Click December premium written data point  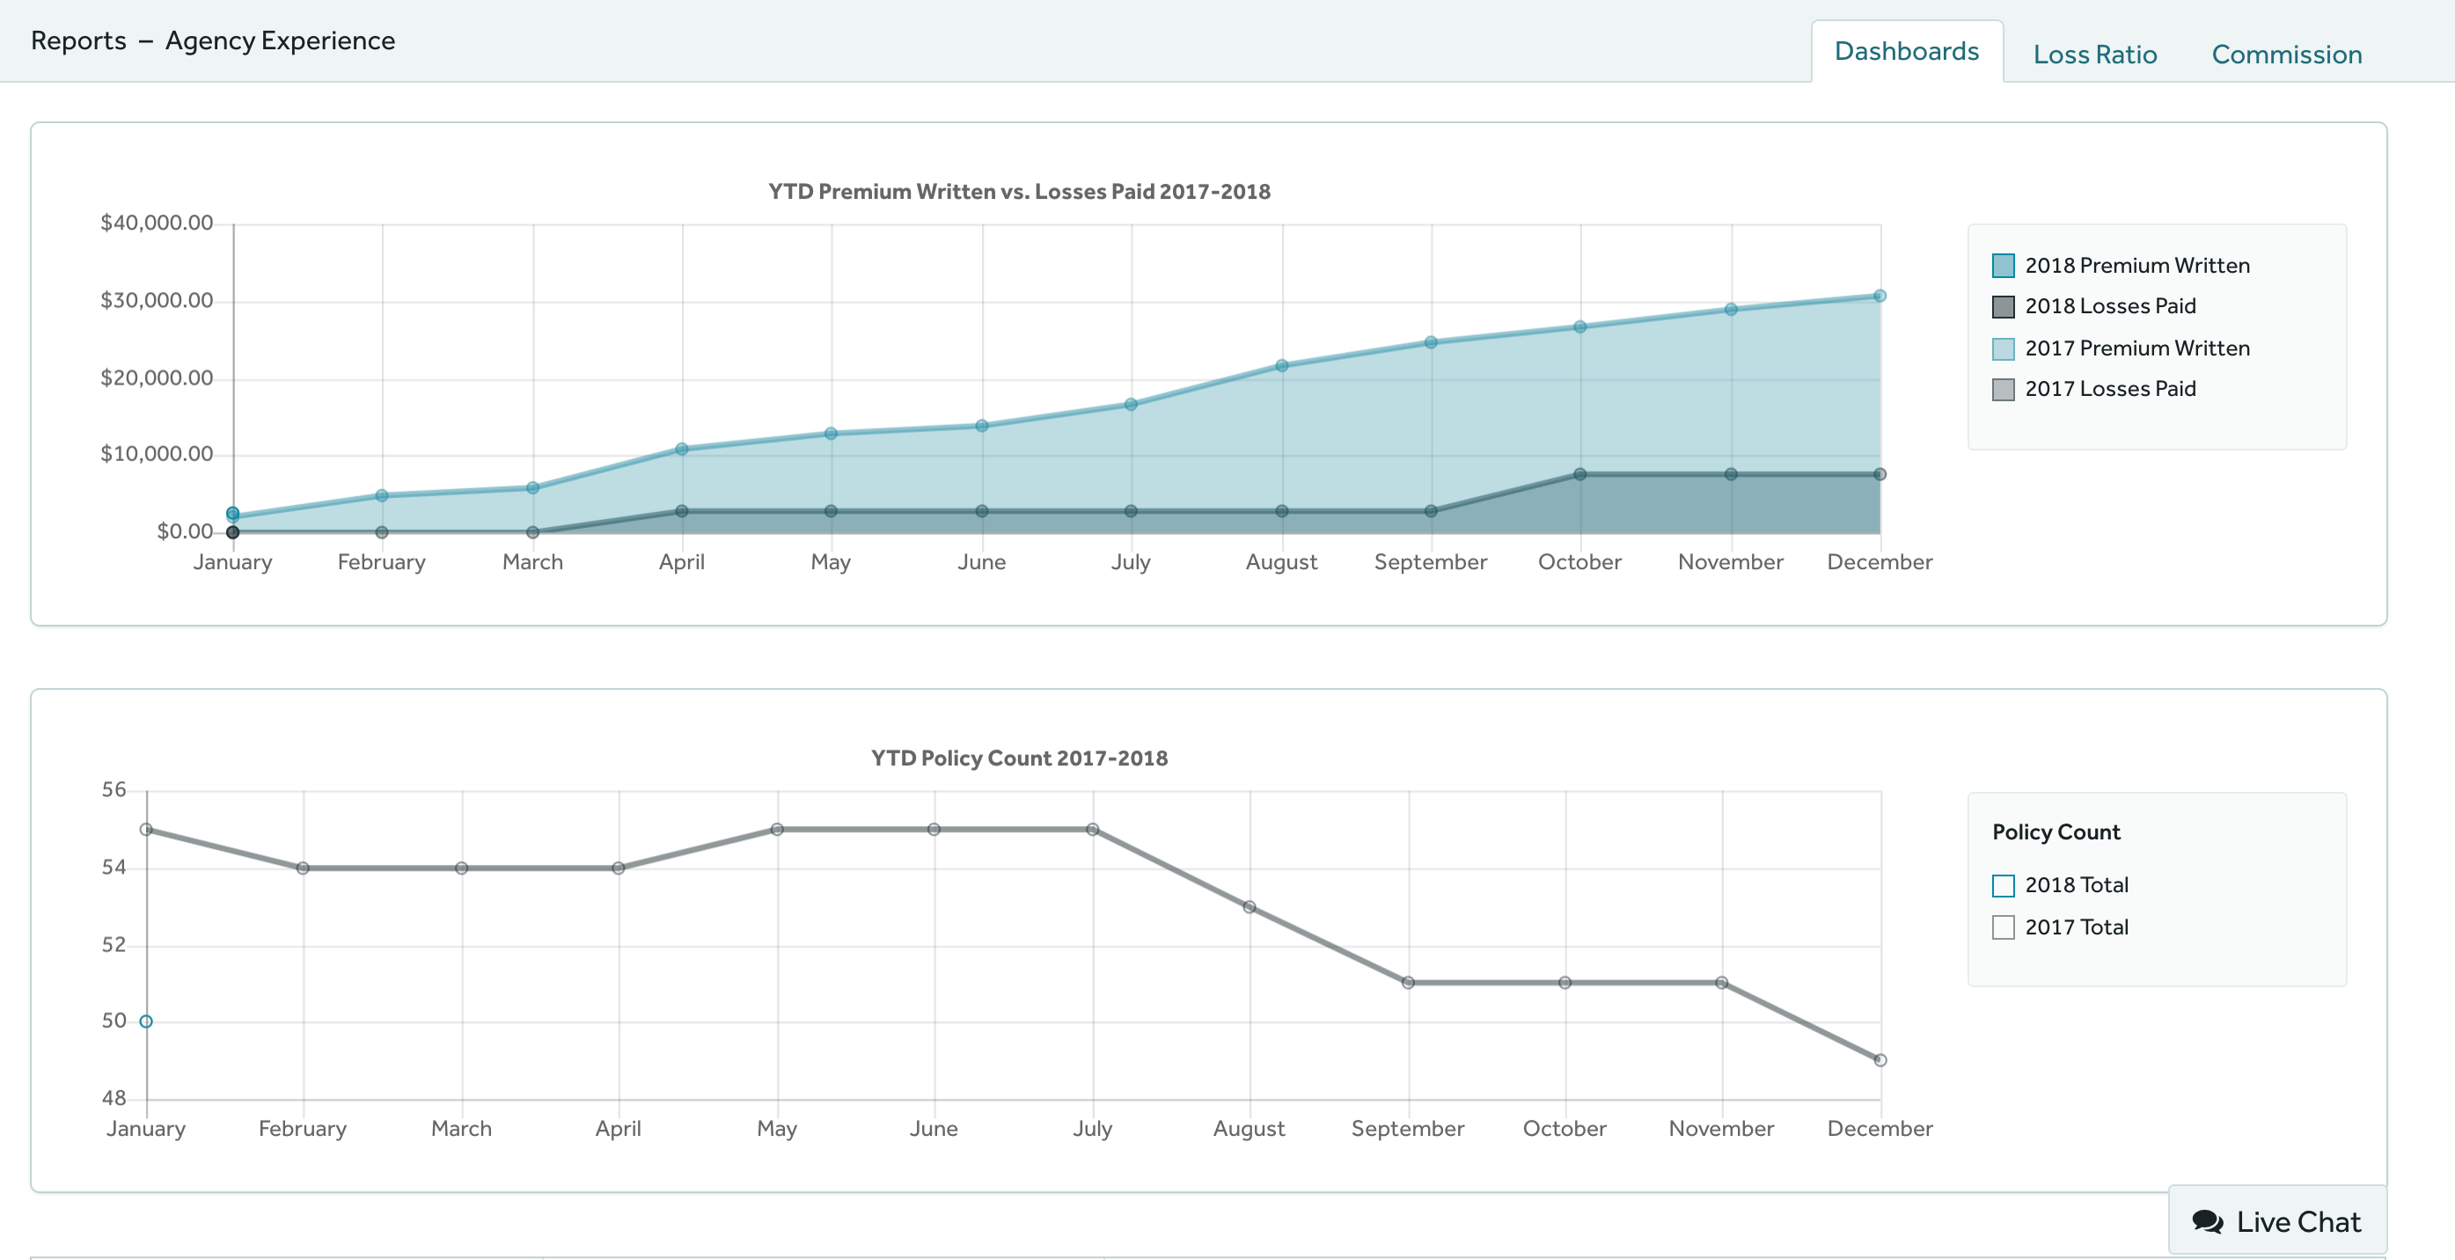click(1880, 297)
